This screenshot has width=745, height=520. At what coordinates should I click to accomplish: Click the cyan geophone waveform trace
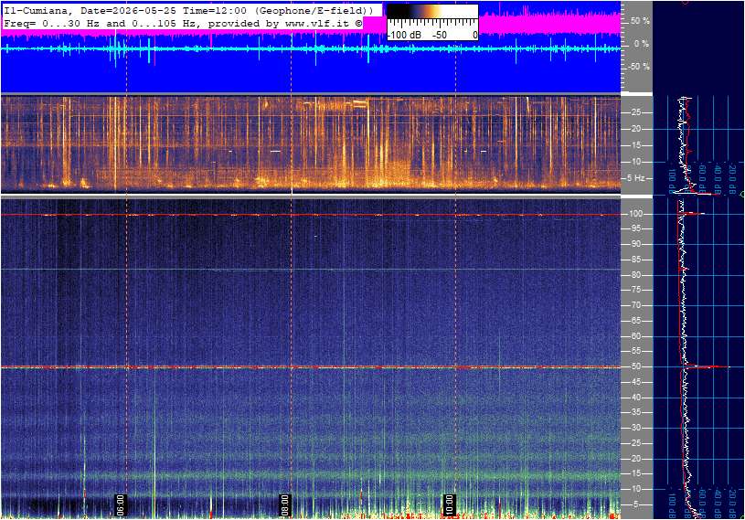pos(311,48)
